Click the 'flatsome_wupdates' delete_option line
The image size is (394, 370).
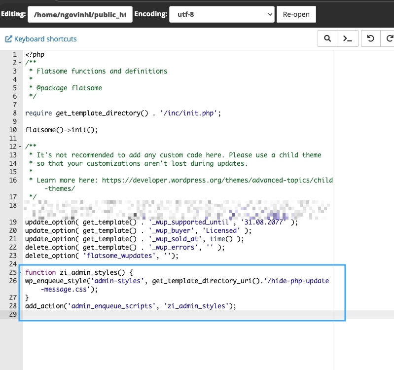pos(102,256)
